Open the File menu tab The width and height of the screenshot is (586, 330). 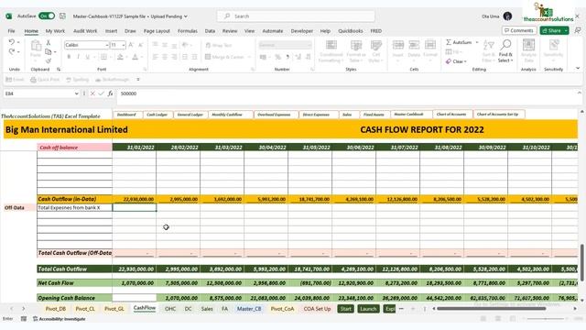click(x=11, y=31)
